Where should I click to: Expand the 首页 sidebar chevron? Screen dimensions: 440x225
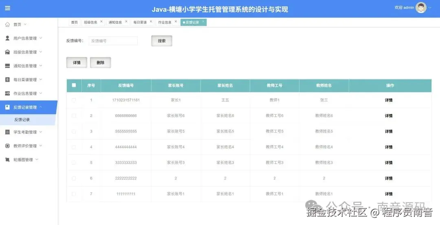tap(25, 24)
